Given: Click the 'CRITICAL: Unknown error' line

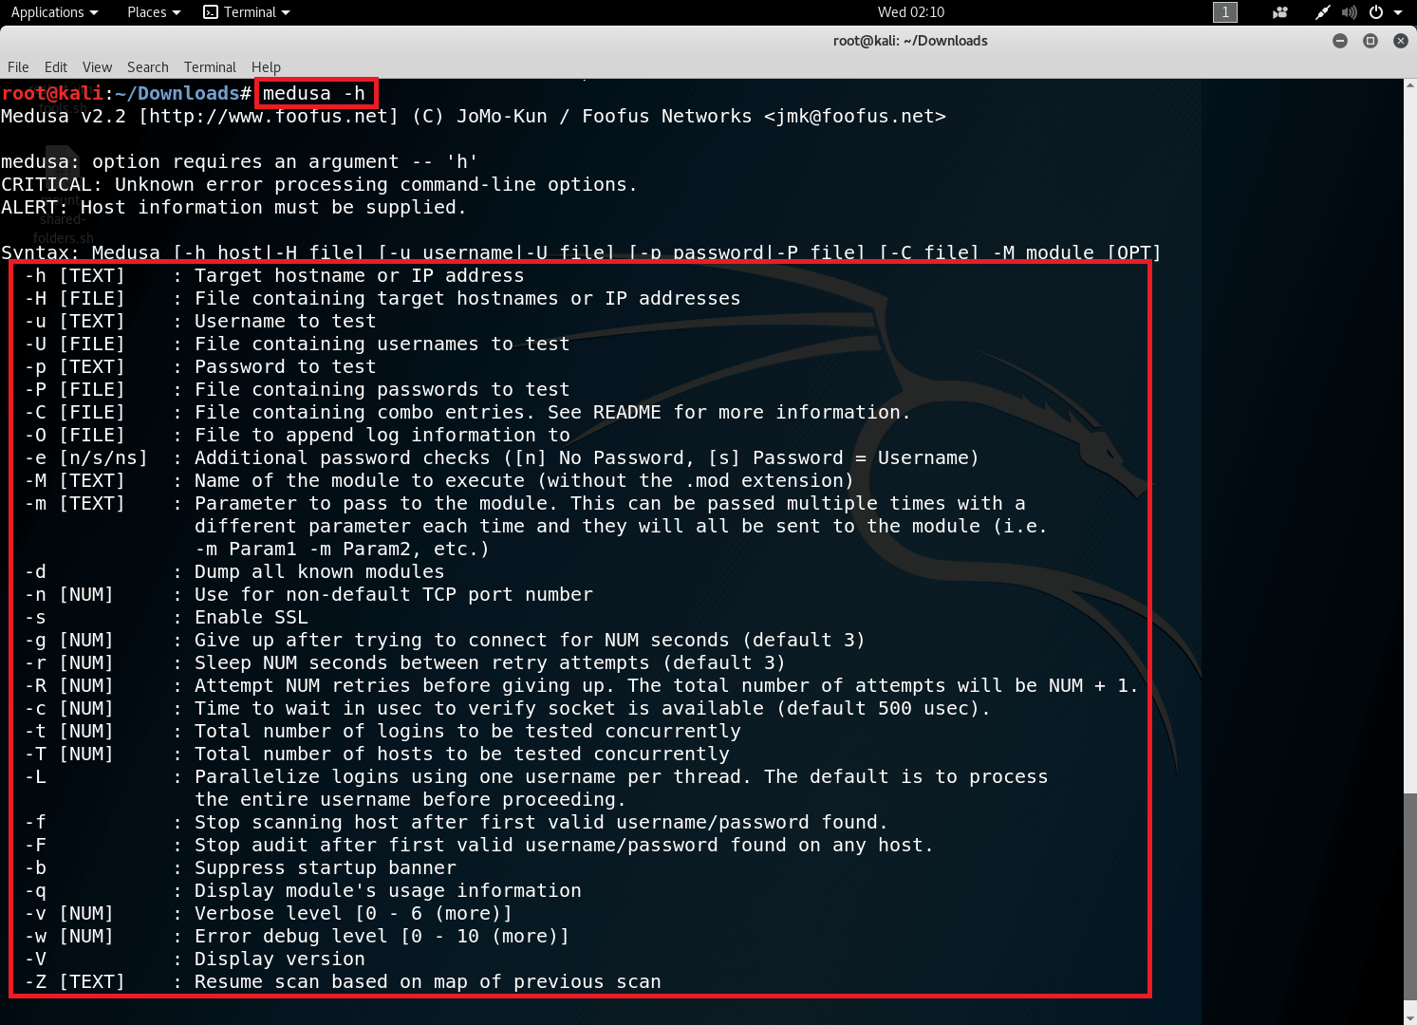Looking at the screenshot, I should click(319, 184).
